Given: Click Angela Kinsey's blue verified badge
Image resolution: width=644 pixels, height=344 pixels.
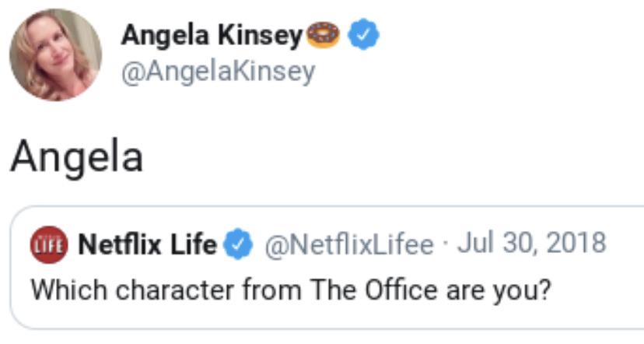Looking at the screenshot, I should point(362,35).
